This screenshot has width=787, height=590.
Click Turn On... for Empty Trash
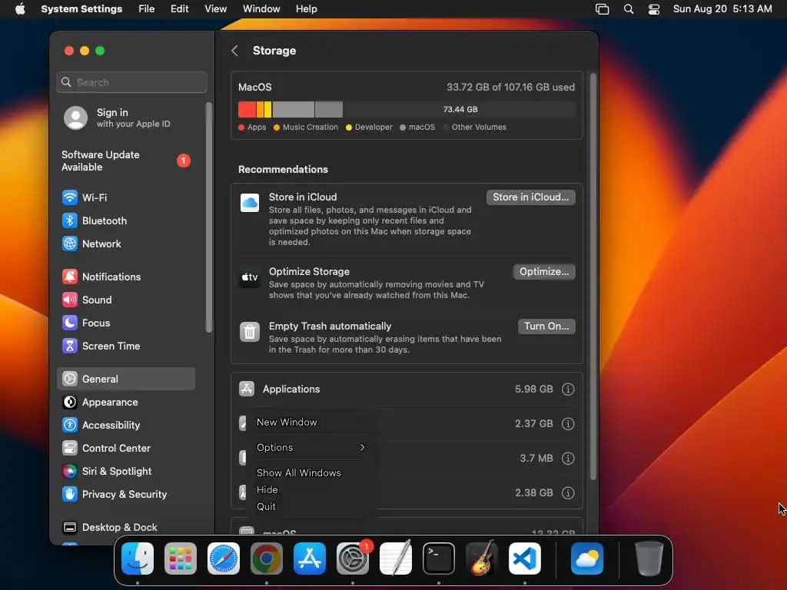[546, 326]
